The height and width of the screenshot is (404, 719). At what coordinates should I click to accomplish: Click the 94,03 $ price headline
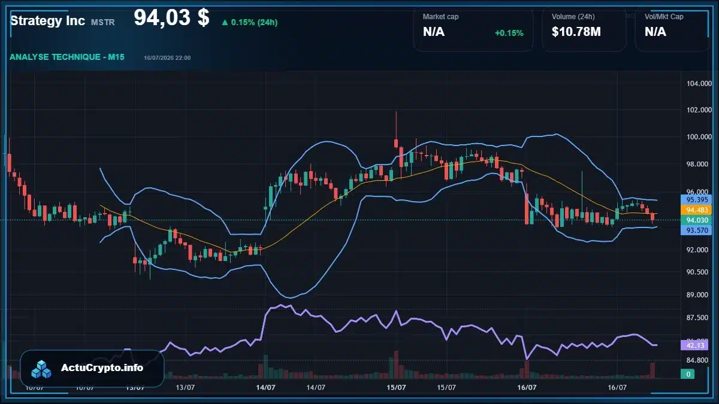pyautogui.click(x=171, y=18)
